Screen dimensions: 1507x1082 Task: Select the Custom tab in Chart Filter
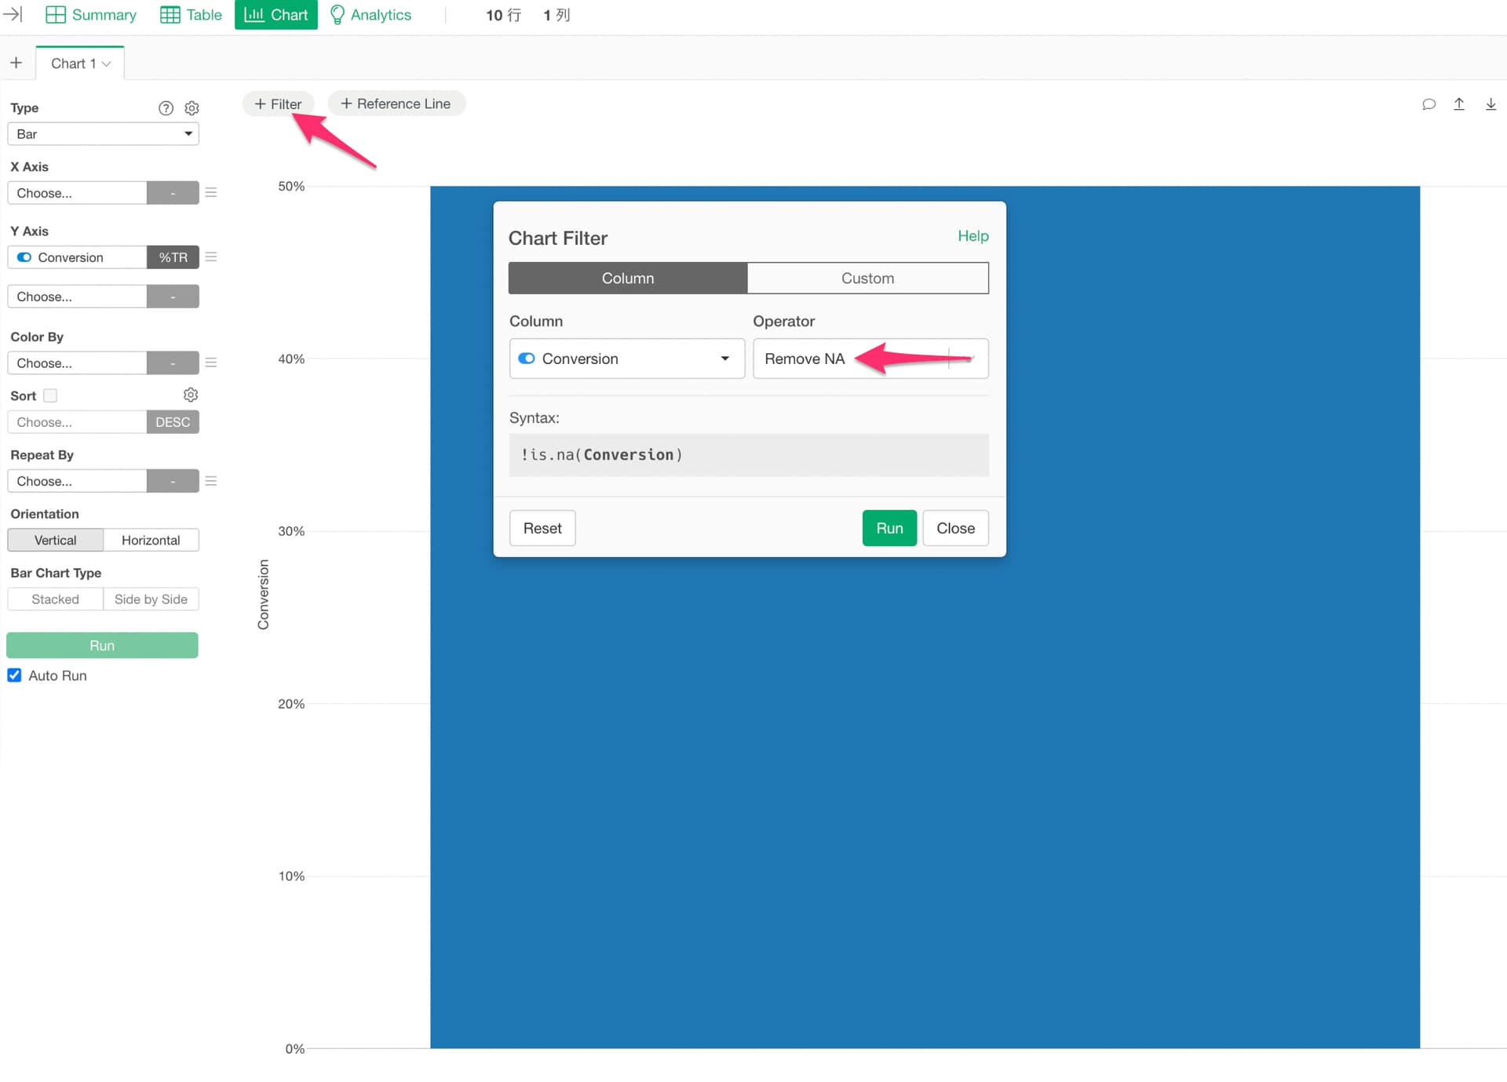click(867, 278)
